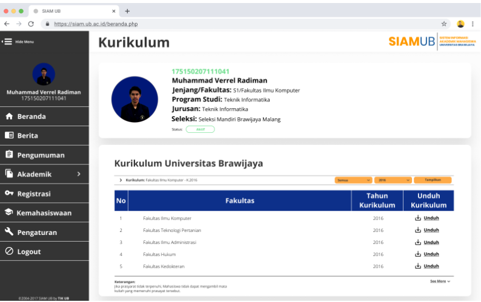The width and height of the screenshot is (481, 302).
Task: Click download icon for Fakultas Kedokteran
Action: (x=417, y=266)
